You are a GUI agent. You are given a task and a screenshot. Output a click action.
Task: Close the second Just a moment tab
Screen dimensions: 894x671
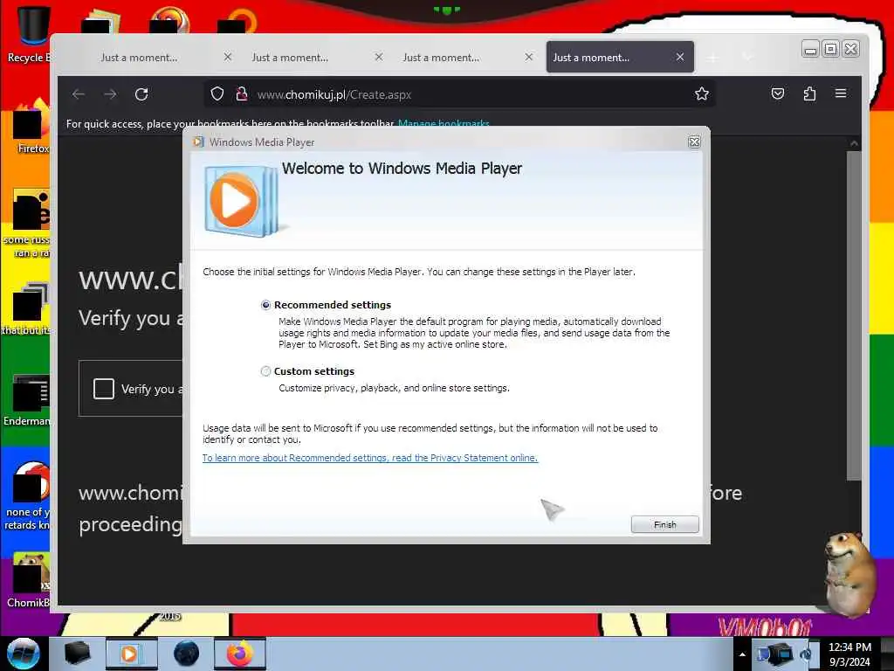[x=379, y=57]
